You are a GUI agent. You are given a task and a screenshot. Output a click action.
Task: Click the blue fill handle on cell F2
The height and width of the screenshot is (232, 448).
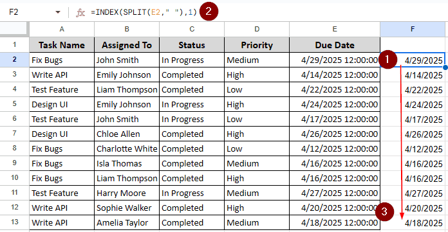[445, 67]
